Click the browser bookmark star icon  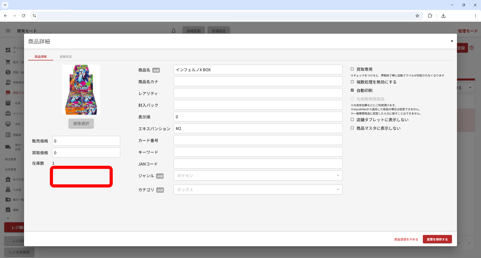[417, 16]
